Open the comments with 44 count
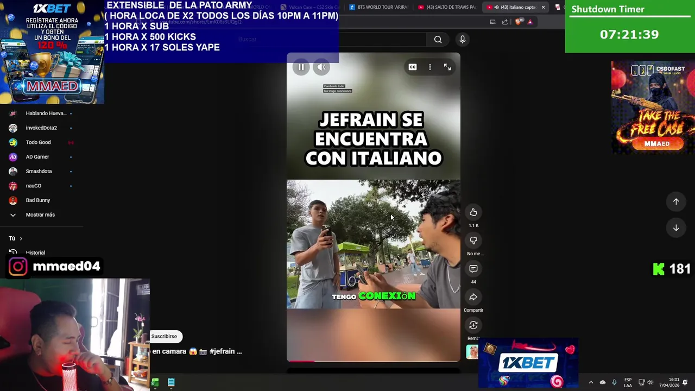 pos(473,269)
